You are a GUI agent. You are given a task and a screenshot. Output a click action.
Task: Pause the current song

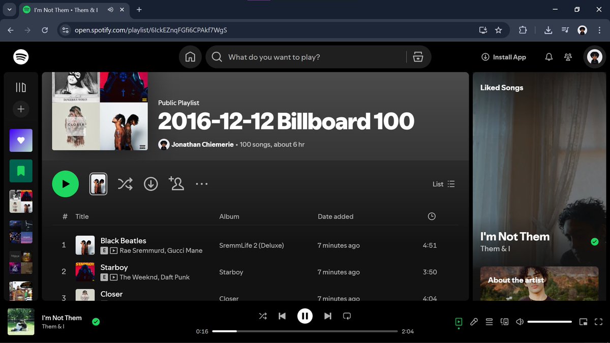[305, 316]
